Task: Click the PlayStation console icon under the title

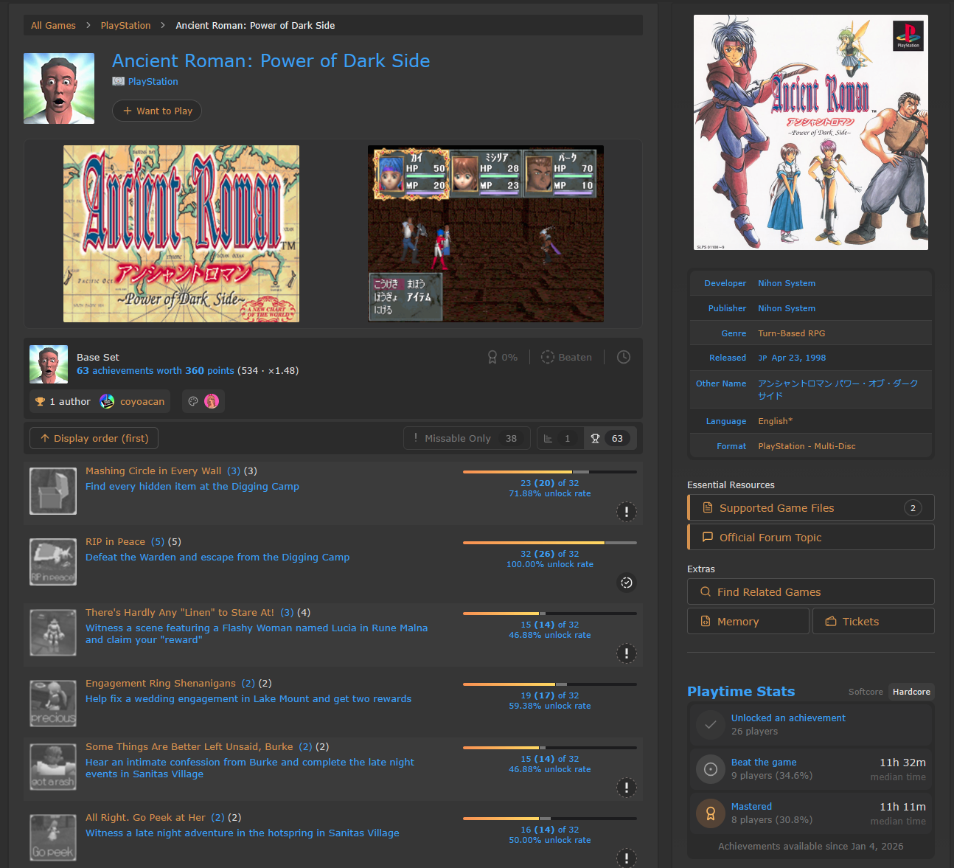Action: coord(119,81)
